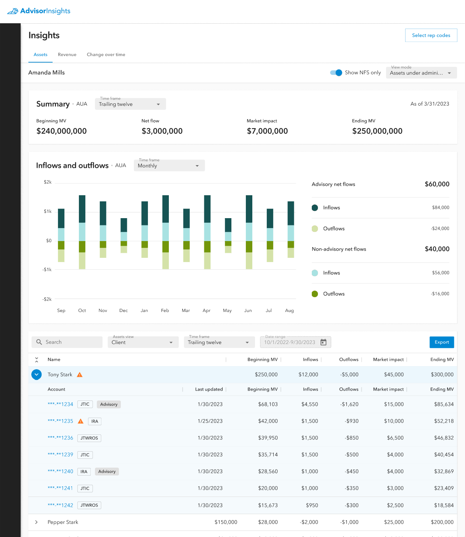Viewport: 465px width, 537px height.
Task: Open Summary time frame Trailing twelve dropdown
Action: [x=130, y=104]
